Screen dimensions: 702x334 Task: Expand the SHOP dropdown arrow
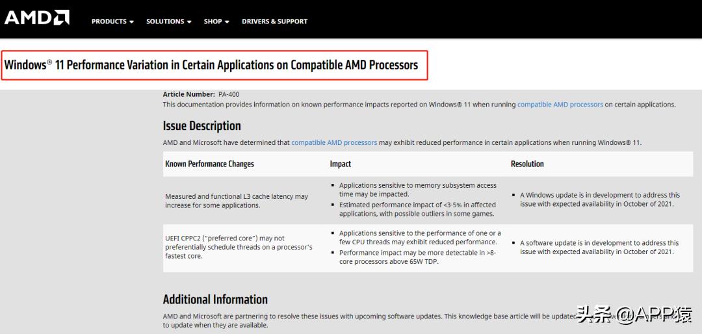pos(227,22)
